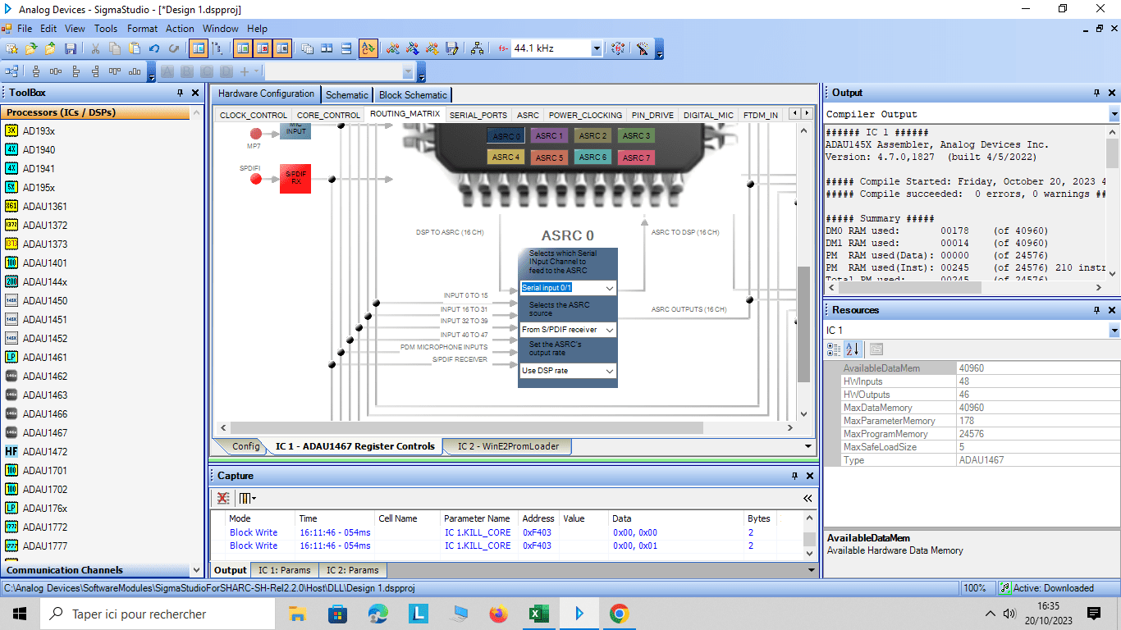Select the ASRC 6 teal button
This screenshot has height=630, width=1121.
[x=593, y=157]
